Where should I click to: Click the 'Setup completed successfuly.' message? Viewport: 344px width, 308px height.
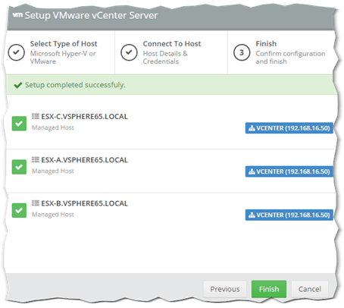coord(75,85)
